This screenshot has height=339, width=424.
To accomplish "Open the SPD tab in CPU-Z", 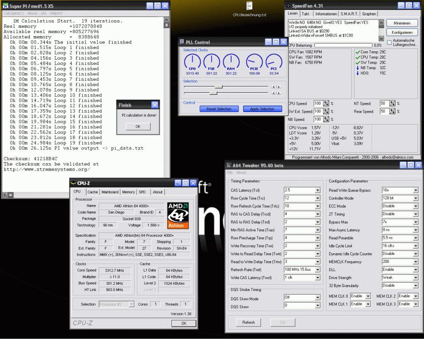I will click(142, 192).
